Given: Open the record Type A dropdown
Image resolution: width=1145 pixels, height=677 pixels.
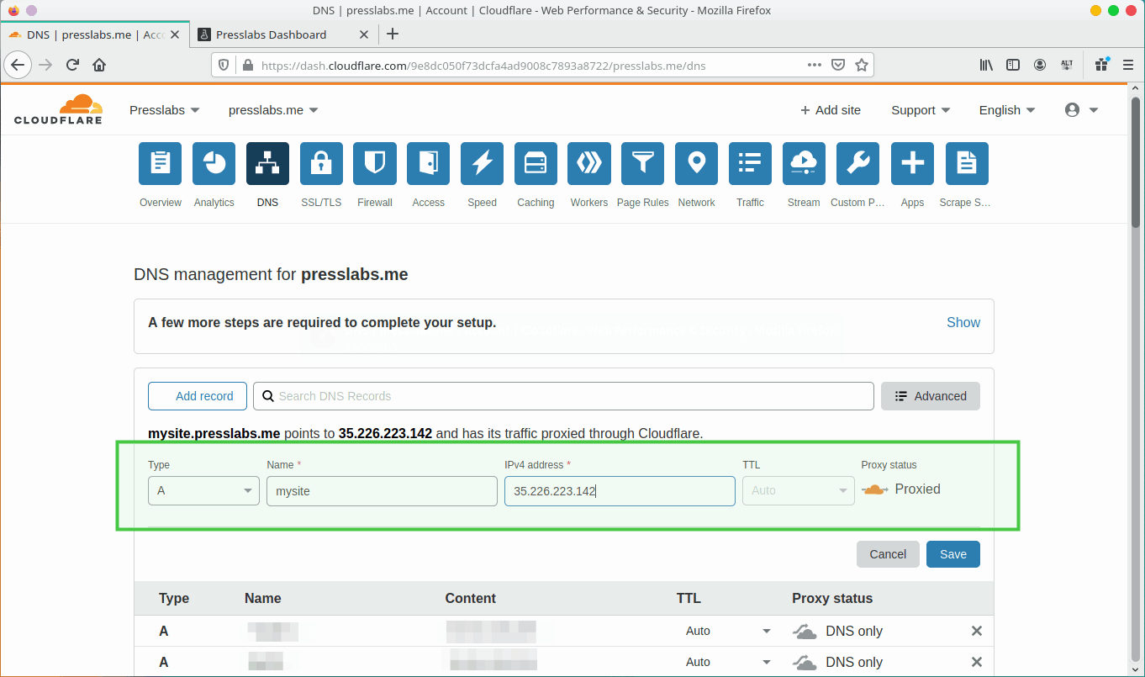Looking at the screenshot, I should [x=203, y=490].
